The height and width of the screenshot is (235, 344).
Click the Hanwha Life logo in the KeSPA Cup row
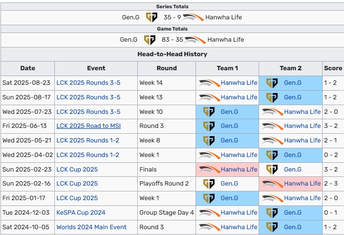point(209,213)
